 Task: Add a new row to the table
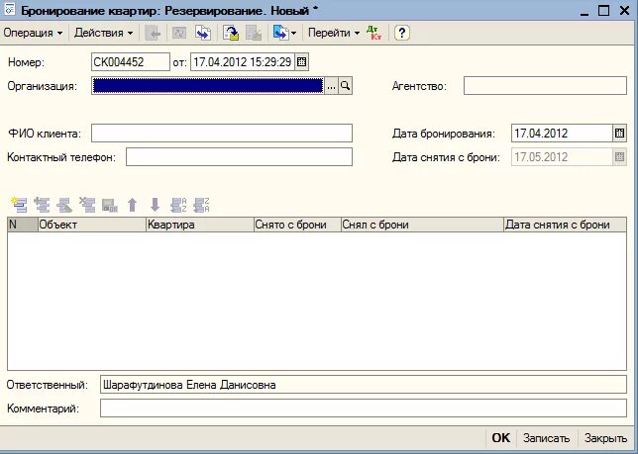tap(19, 205)
